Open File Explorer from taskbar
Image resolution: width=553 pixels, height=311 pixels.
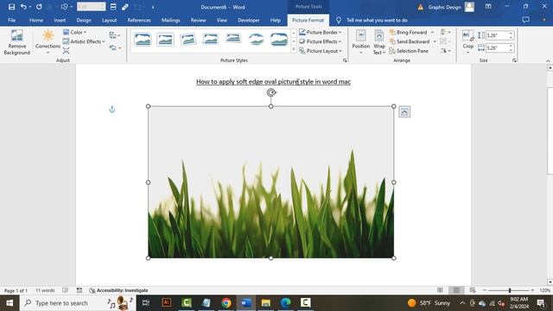[265, 303]
